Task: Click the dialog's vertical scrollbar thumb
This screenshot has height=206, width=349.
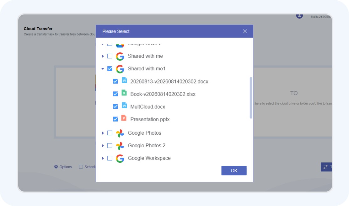Action: tap(251, 98)
